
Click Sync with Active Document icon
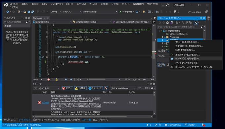pyautogui.click(x=183, y=23)
